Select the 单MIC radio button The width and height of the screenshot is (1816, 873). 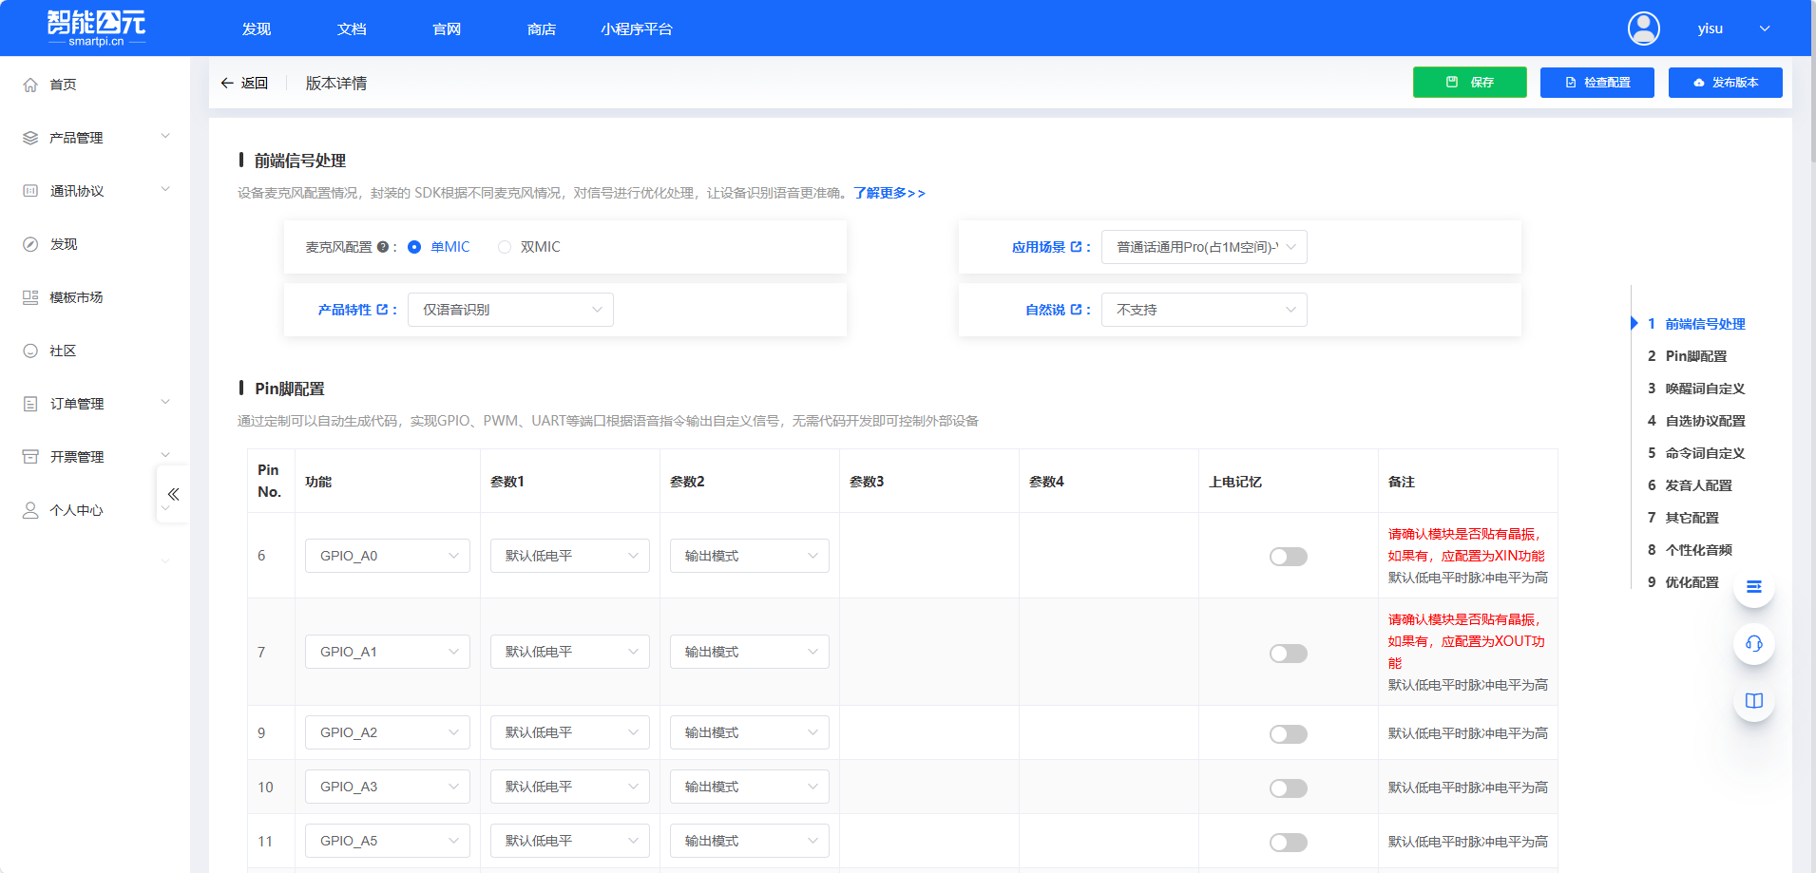(414, 246)
